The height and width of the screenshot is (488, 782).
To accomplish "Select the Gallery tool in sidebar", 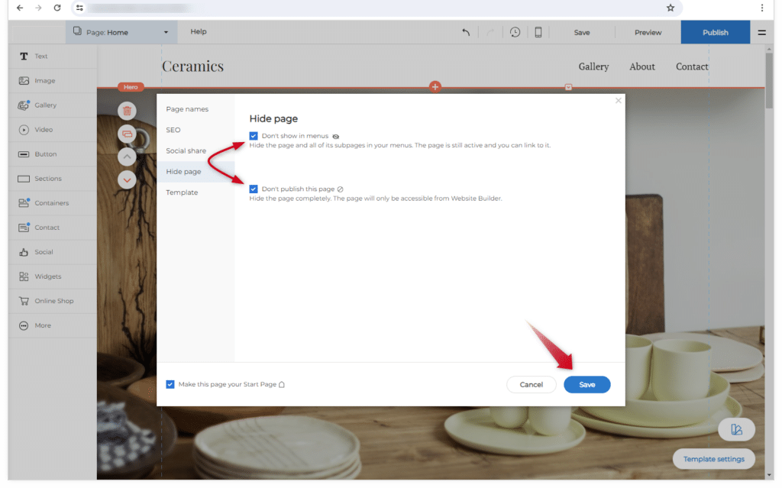I will click(46, 105).
